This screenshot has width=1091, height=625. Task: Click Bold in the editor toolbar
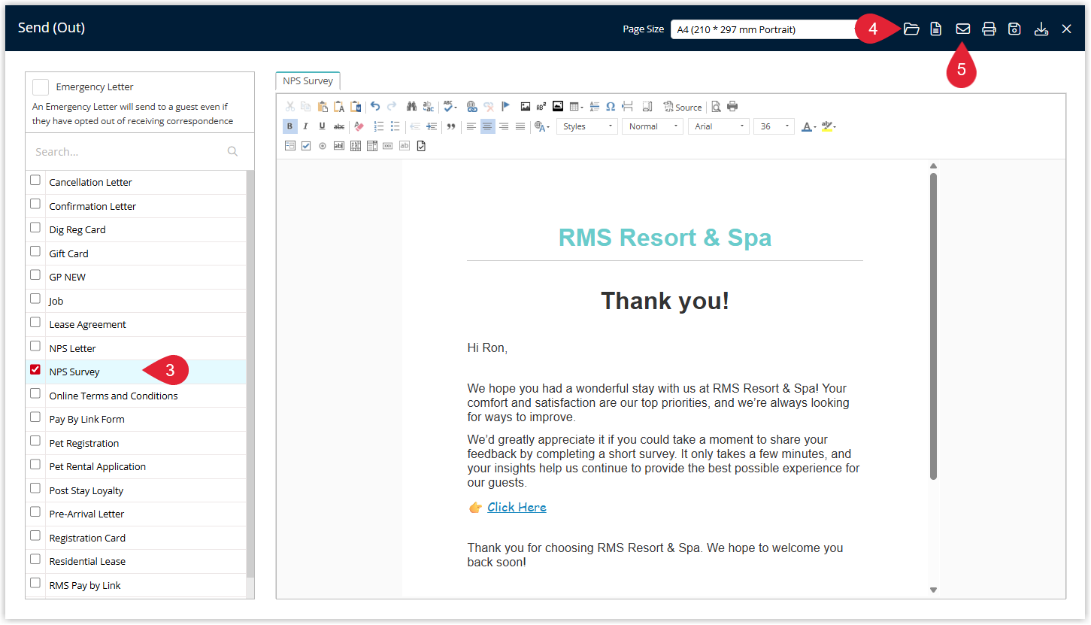(290, 126)
